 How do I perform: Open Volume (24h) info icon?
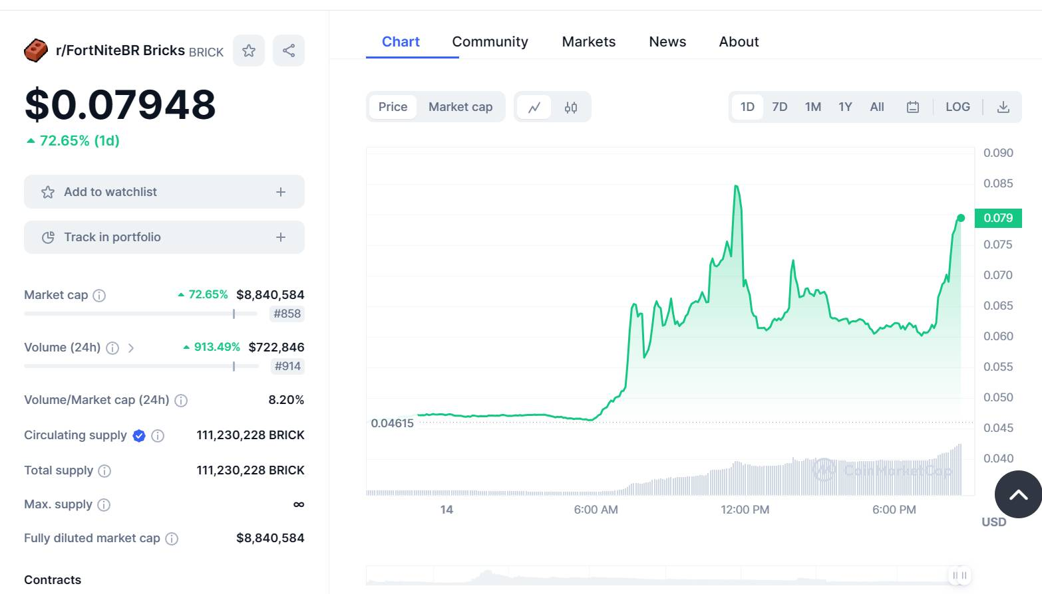(112, 347)
